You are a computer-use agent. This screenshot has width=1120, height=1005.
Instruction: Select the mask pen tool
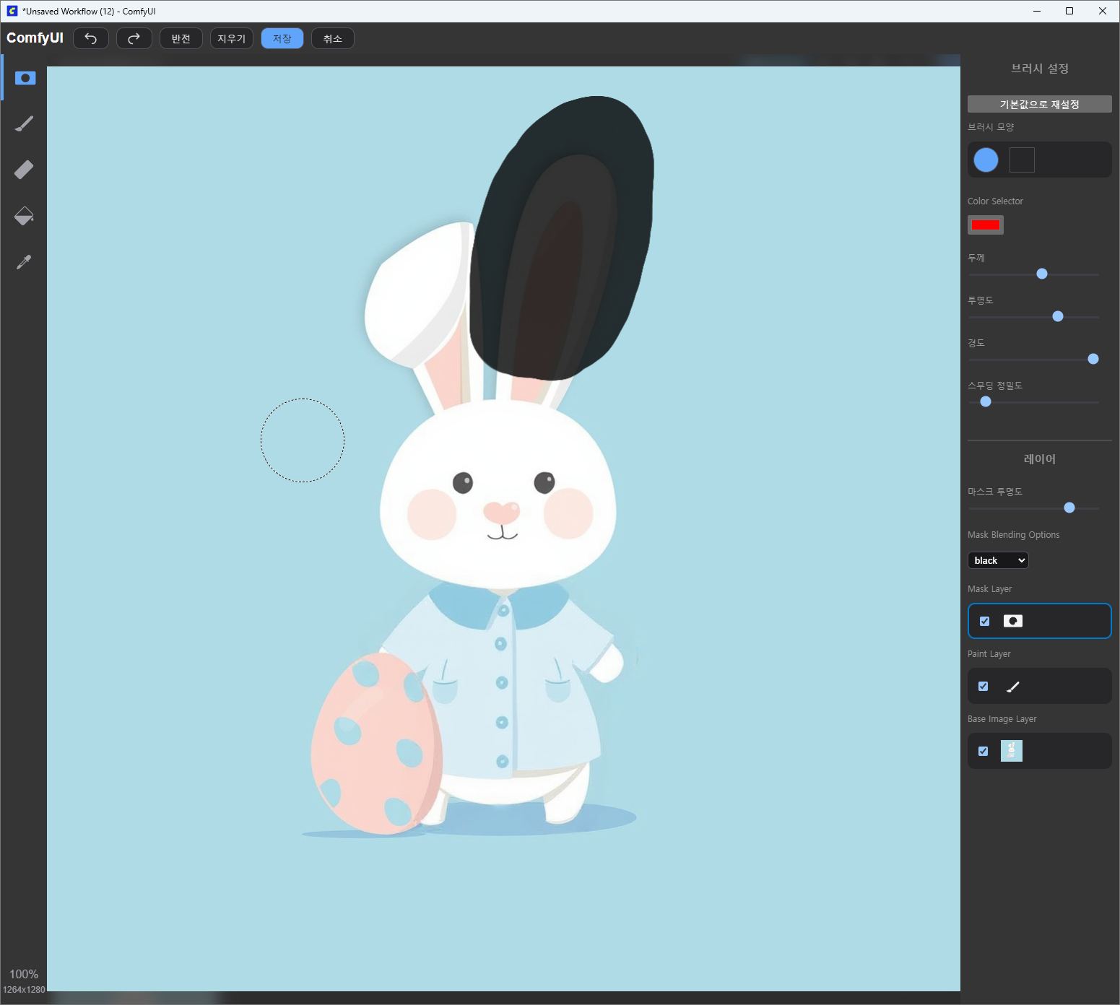click(x=25, y=78)
